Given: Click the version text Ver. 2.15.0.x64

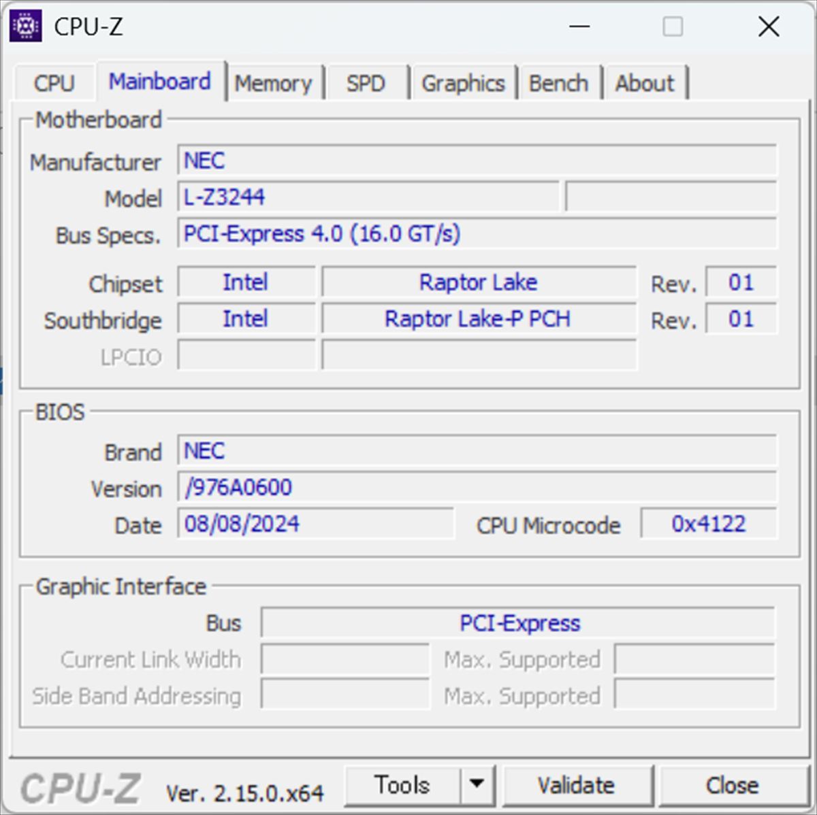Looking at the screenshot, I should point(245,793).
